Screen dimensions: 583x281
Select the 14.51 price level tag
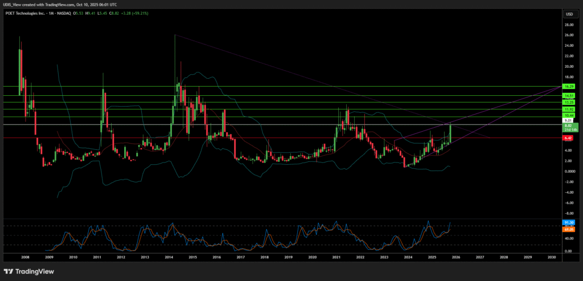tap(568, 95)
